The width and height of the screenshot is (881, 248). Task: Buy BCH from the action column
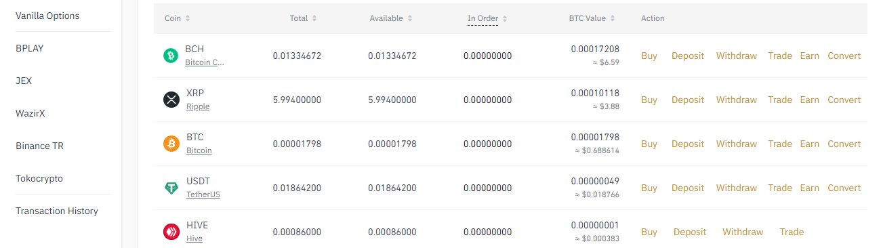pyautogui.click(x=649, y=56)
